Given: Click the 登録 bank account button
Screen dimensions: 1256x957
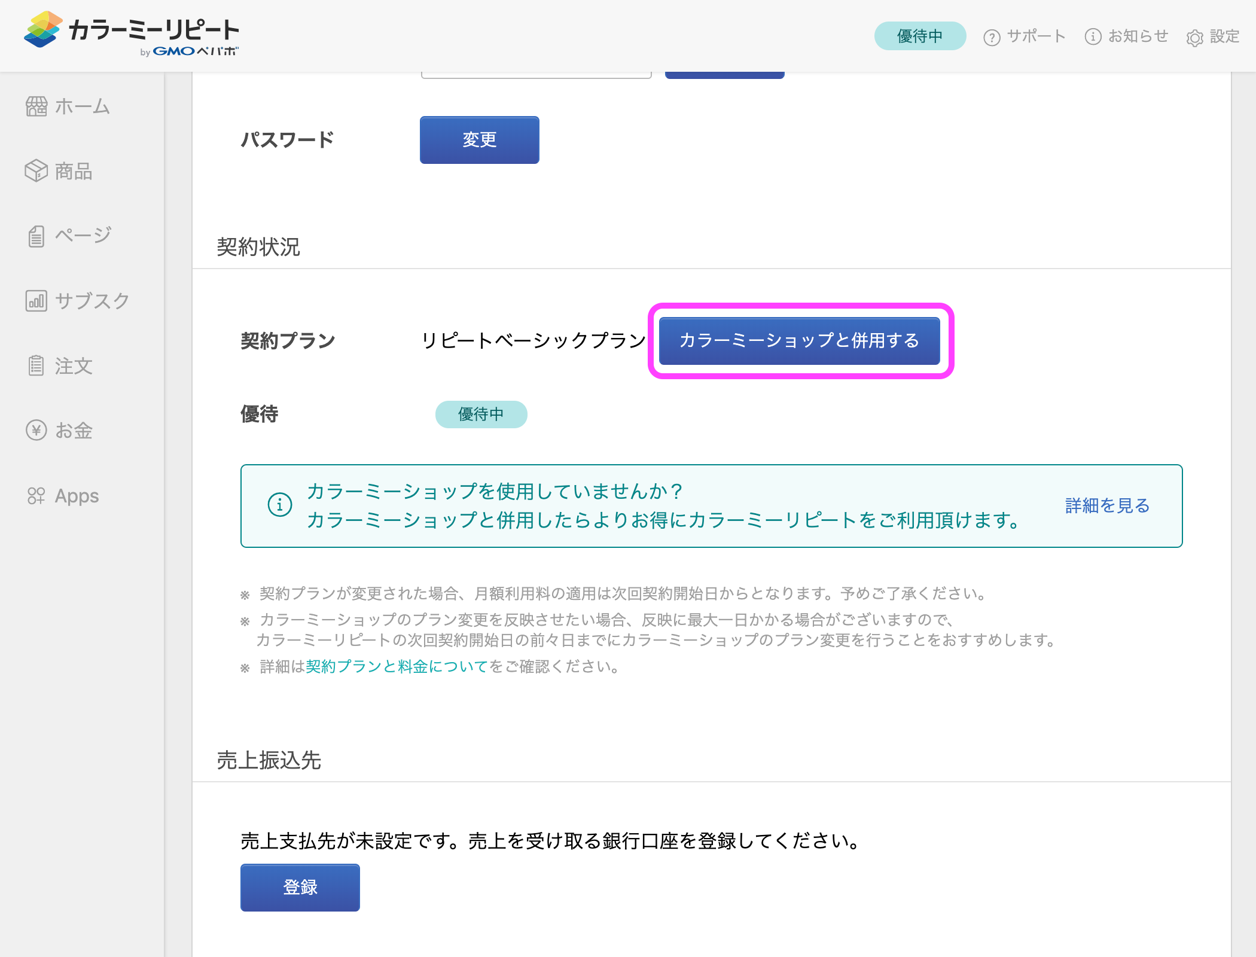Looking at the screenshot, I should [x=300, y=887].
